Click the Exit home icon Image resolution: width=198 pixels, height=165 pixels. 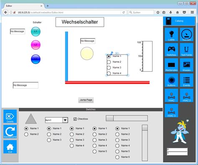(x=10, y=147)
